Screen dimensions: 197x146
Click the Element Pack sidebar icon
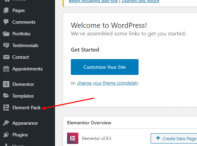[x=6, y=108]
